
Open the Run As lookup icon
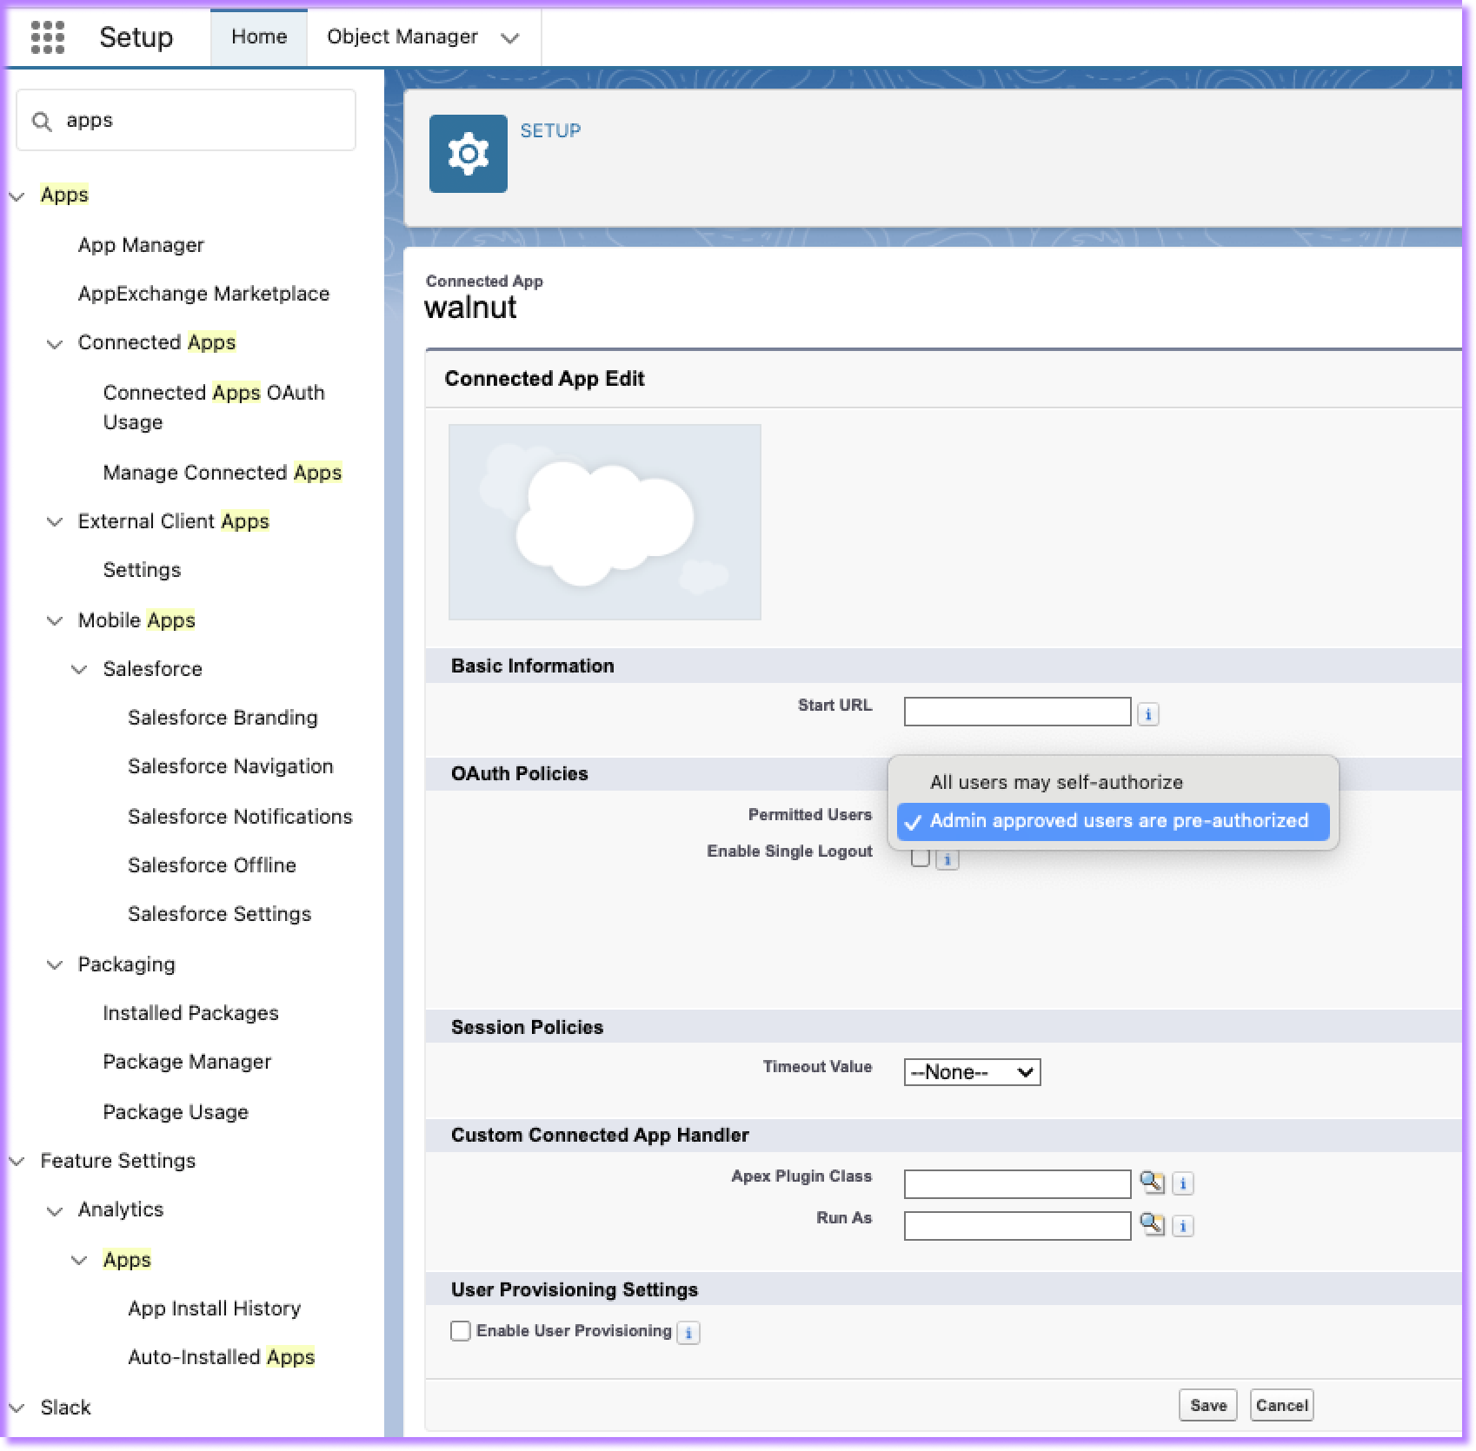[1151, 1224]
